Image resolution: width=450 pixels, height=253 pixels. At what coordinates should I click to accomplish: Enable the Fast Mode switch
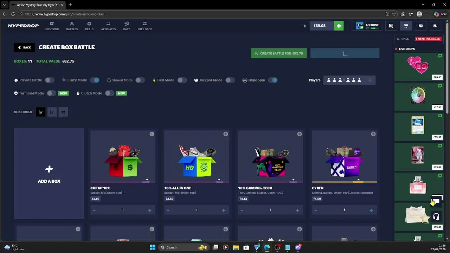tap(182, 80)
